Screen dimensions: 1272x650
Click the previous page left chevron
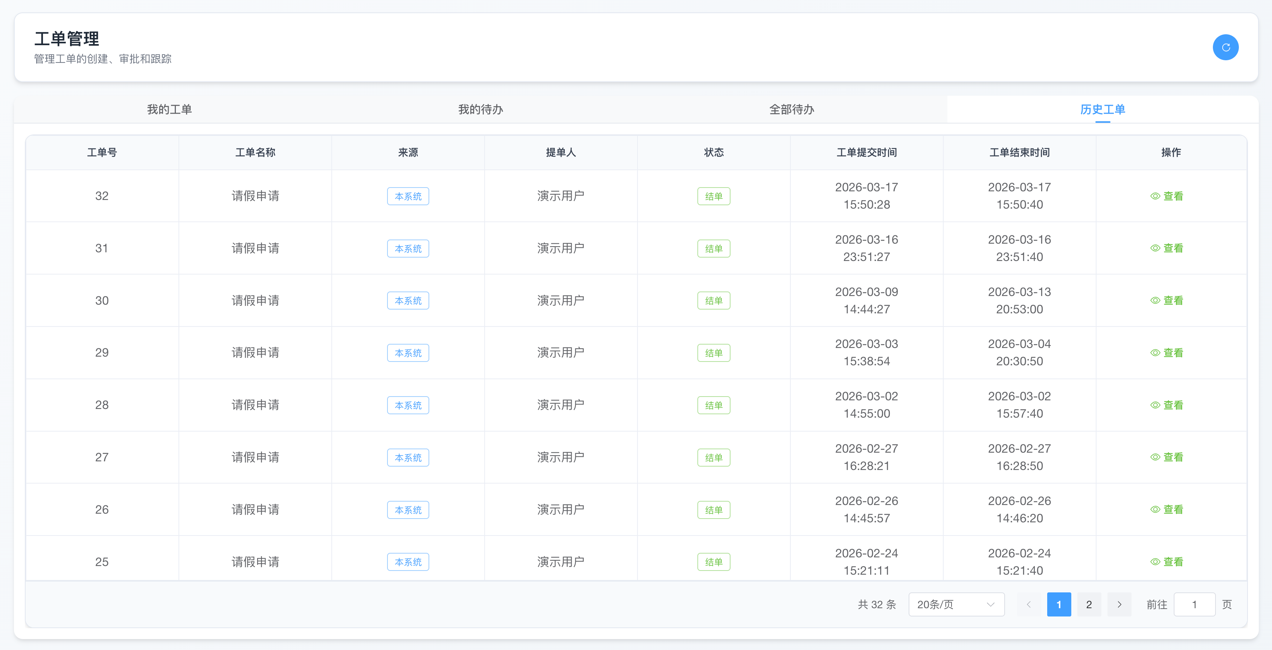click(x=1029, y=604)
